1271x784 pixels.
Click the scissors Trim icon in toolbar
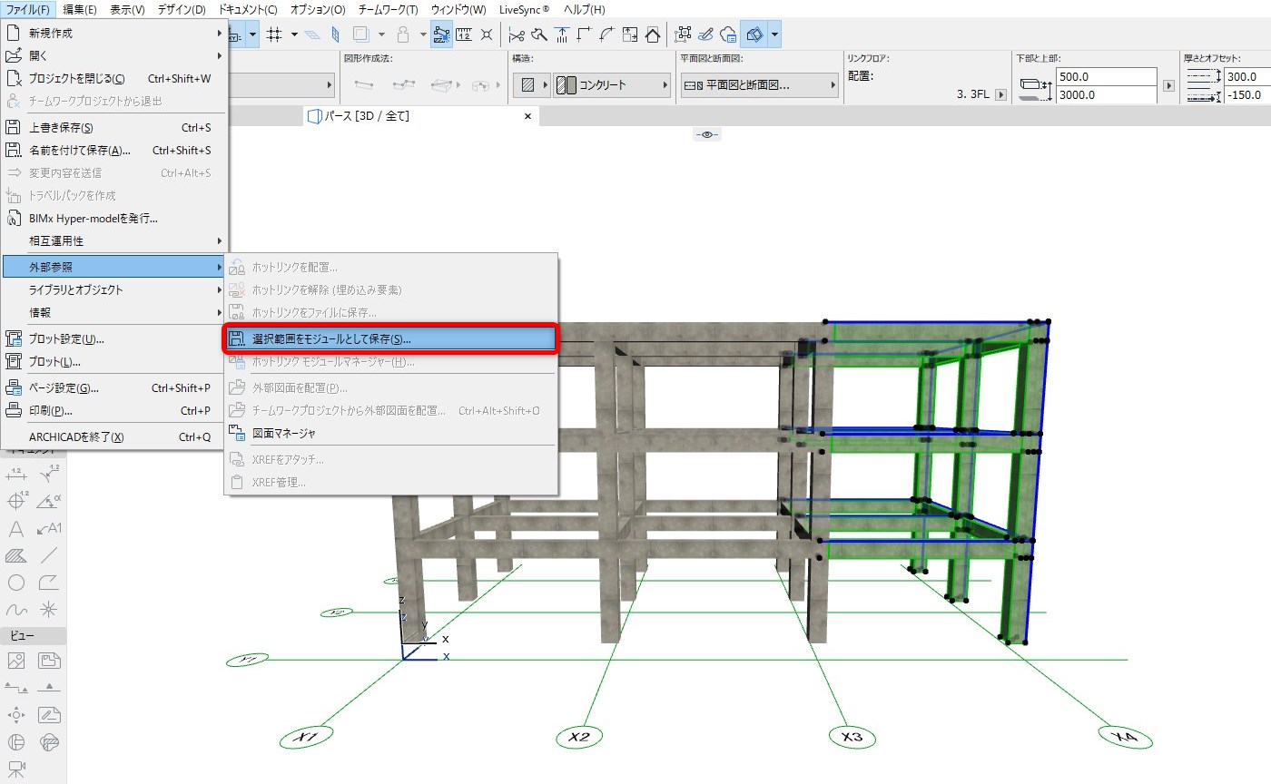pyautogui.click(x=517, y=34)
